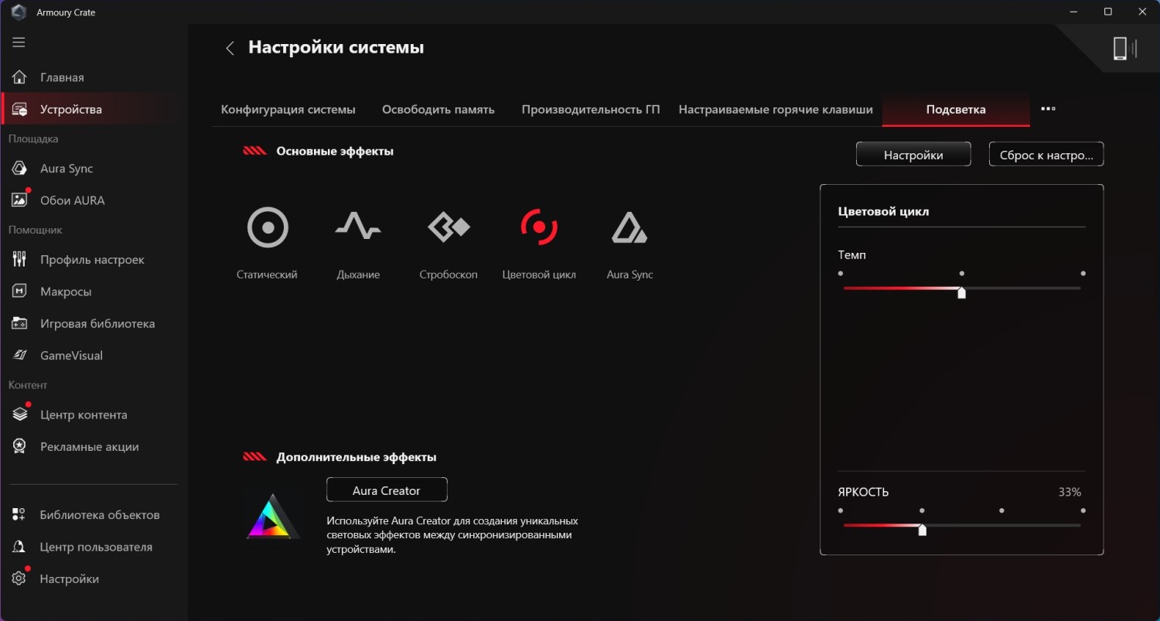Image resolution: width=1160 pixels, height=621 pixels.
Task: Click the Обои AURA wallpaper icon
Action: coord(20,200)
